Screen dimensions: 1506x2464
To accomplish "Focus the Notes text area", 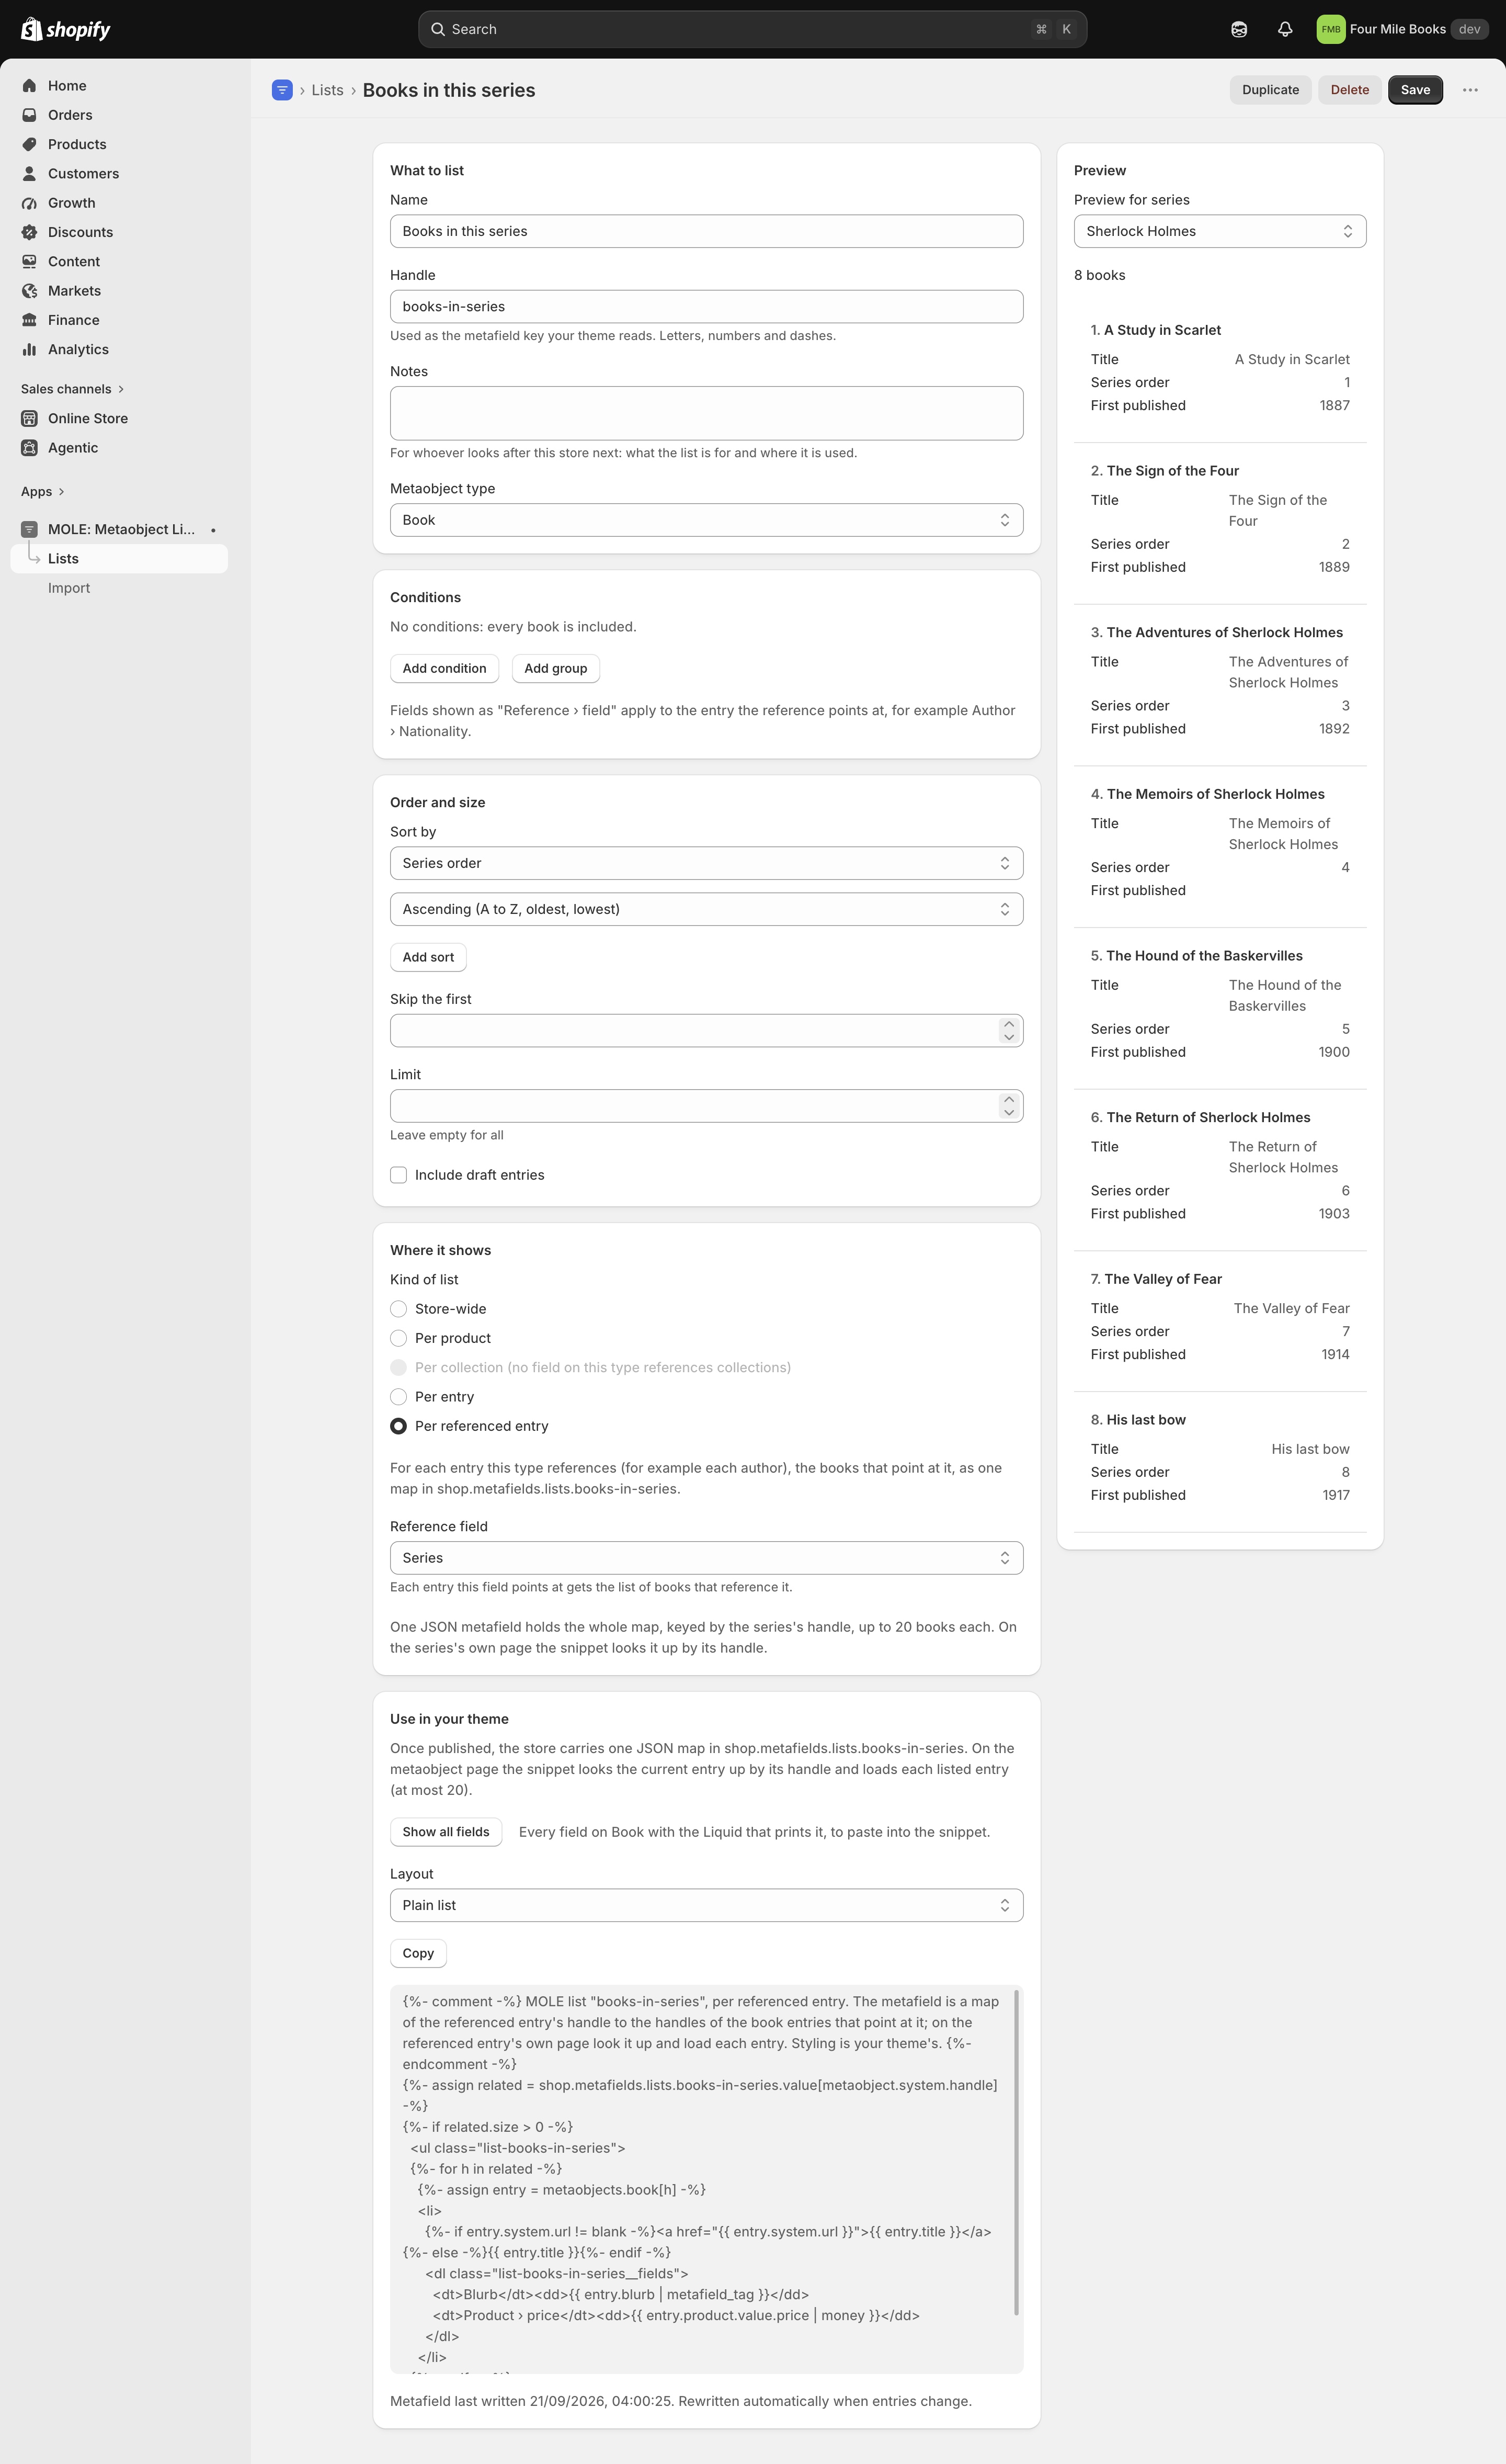I will [x=706, y=413].
